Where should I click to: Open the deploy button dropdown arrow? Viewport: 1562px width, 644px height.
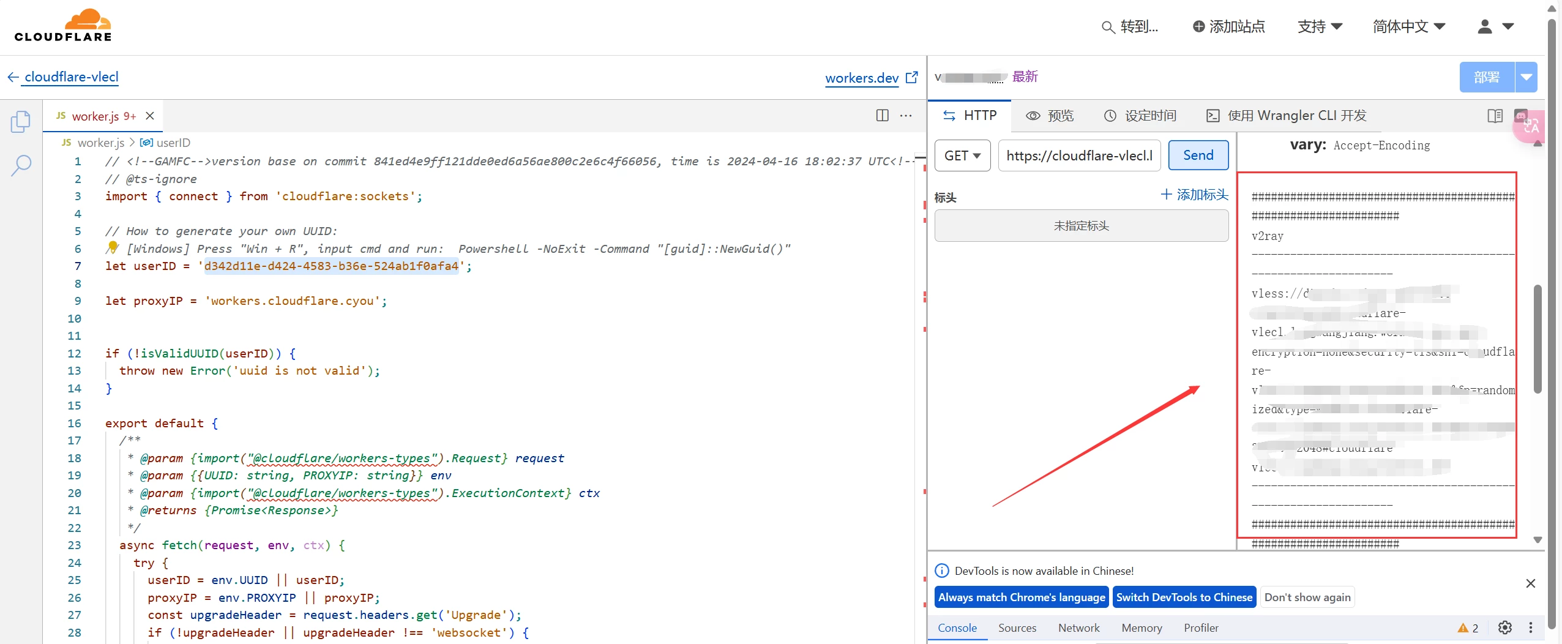pos(1526,77)
